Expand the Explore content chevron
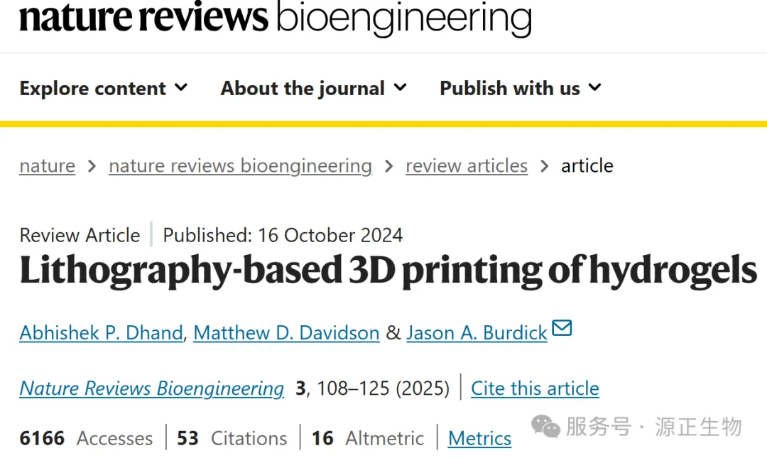This screenshot has height=458, width=767. point(181,87)
